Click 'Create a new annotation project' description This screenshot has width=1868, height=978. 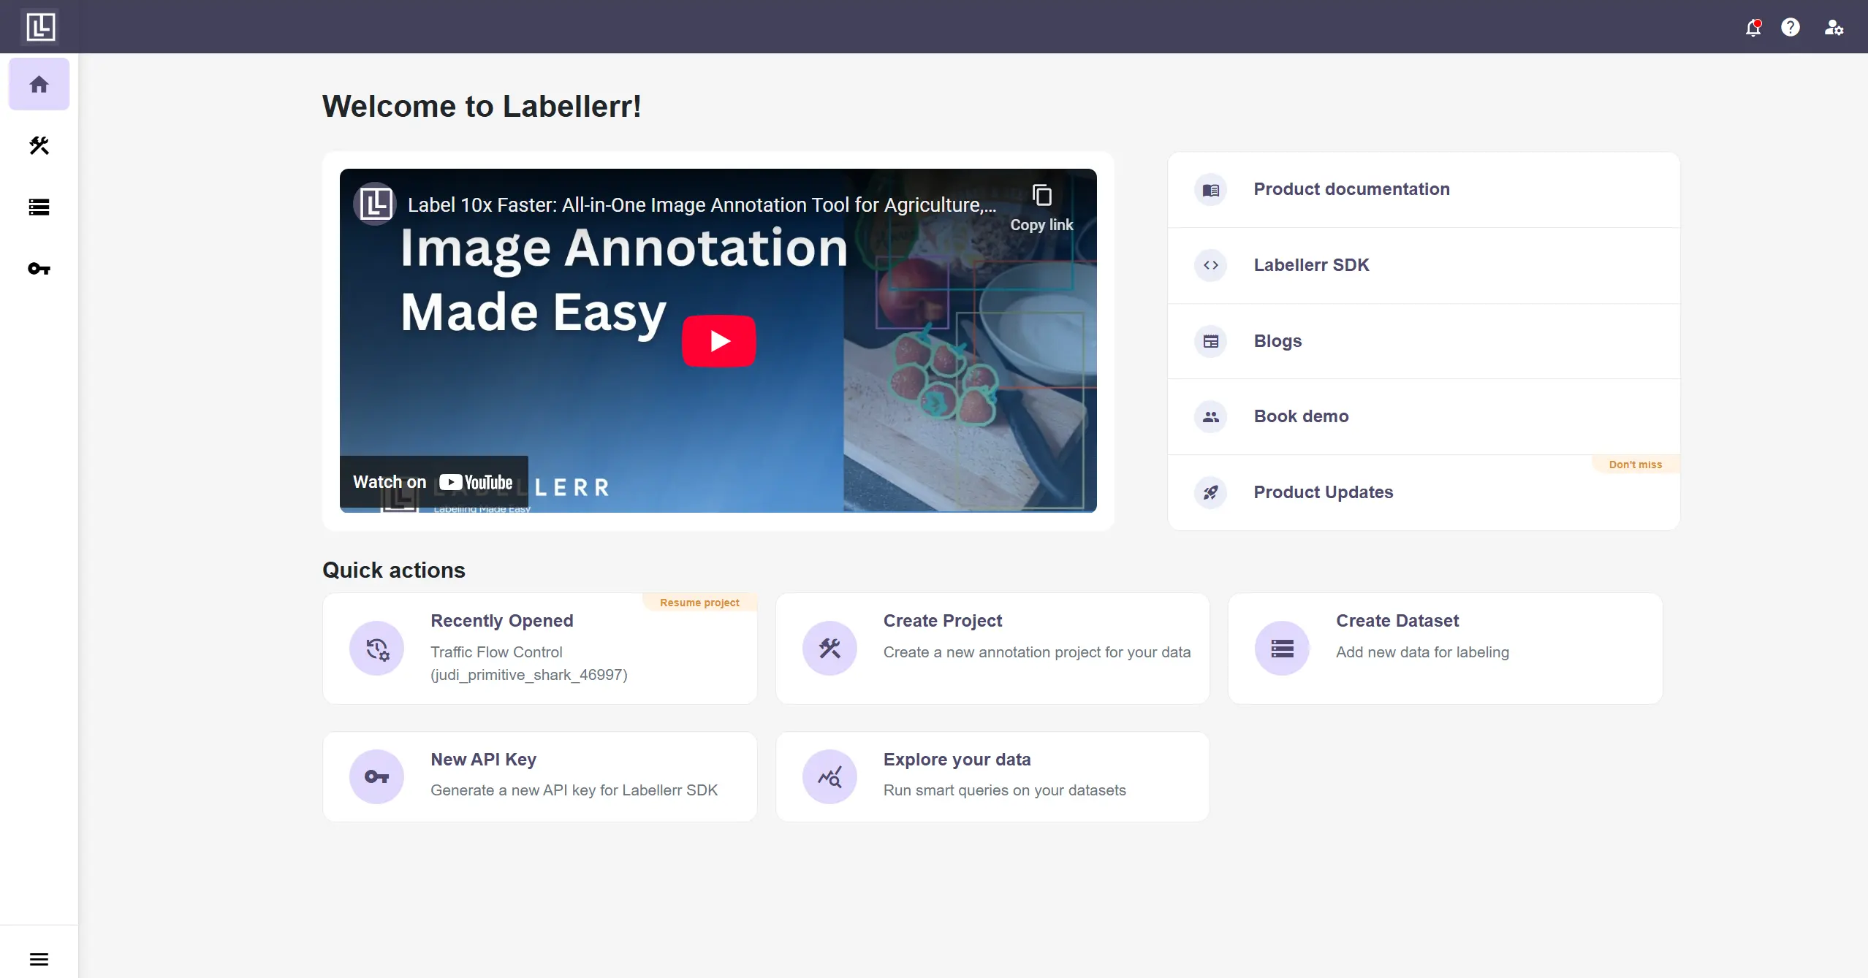pyautogui.click(x=1036, y=652)
